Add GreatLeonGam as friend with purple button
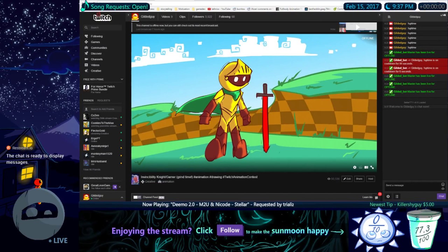This screenshot has height=252, width=448. (115, 187)
